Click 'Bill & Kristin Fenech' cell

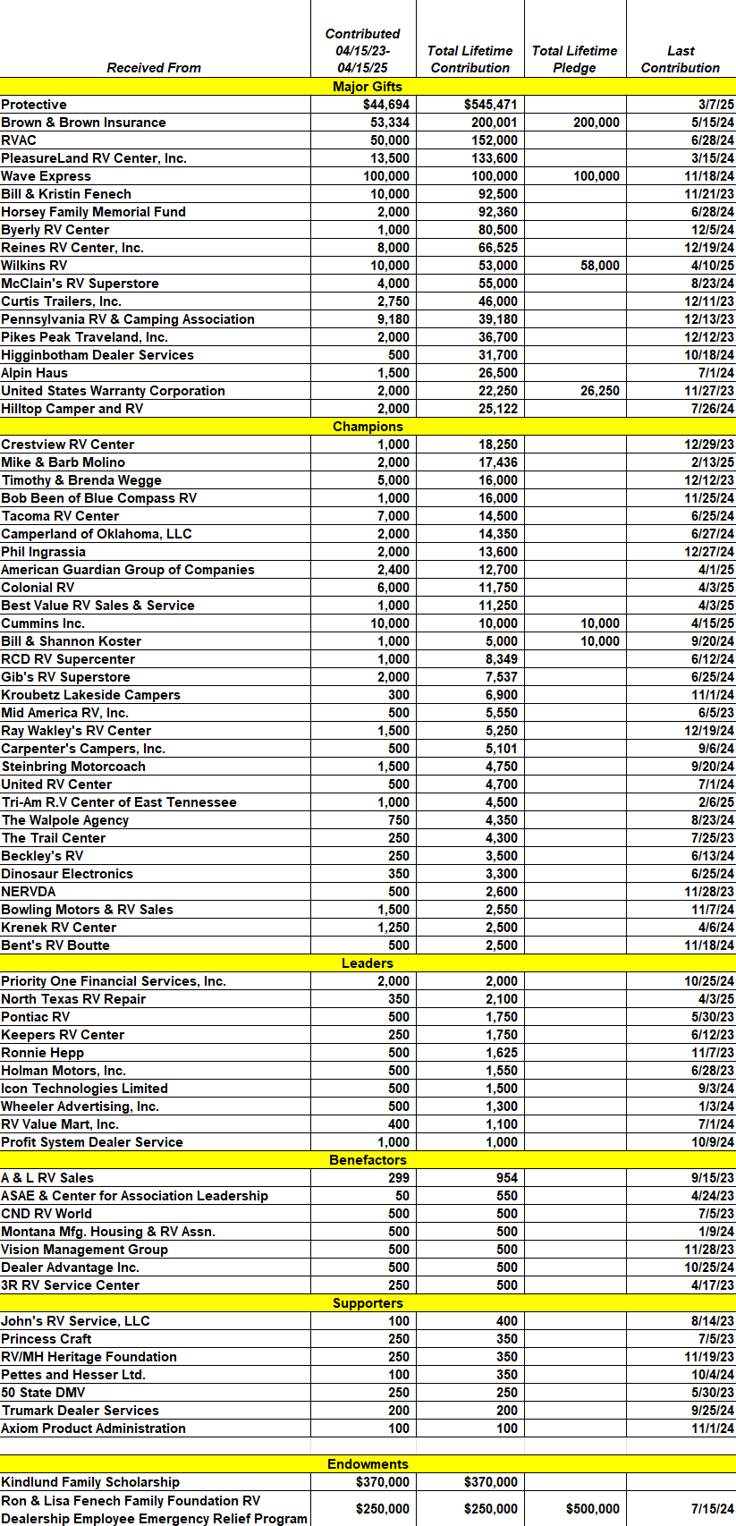(x=66, y=194)
